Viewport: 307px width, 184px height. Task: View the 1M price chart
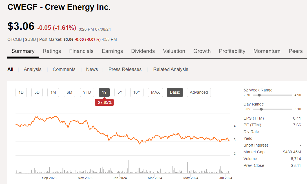pos(53,92)
